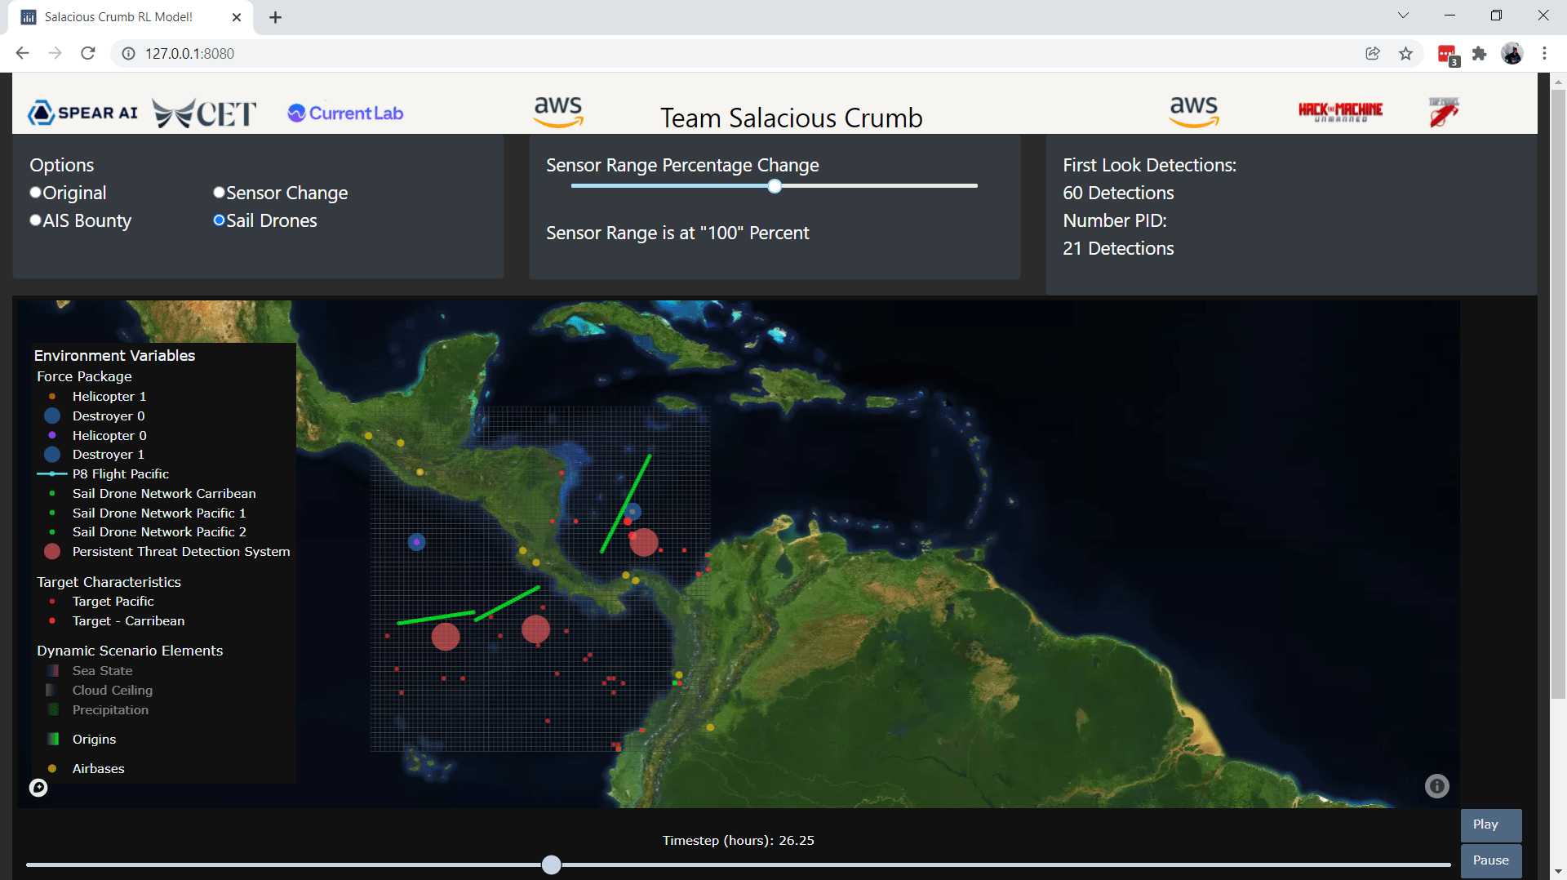Click the SPEAR AI logo

click(82, 113)
